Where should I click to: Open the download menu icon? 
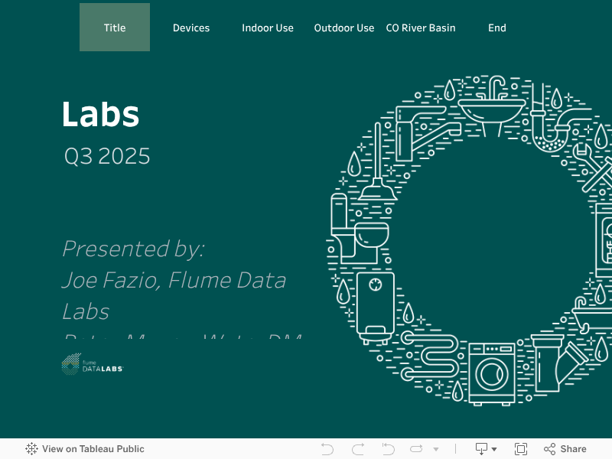coord(481,449)
